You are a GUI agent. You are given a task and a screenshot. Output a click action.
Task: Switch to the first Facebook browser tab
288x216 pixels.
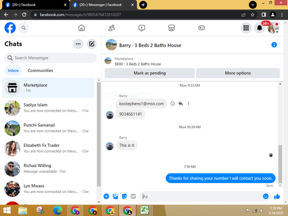point(34,5)
